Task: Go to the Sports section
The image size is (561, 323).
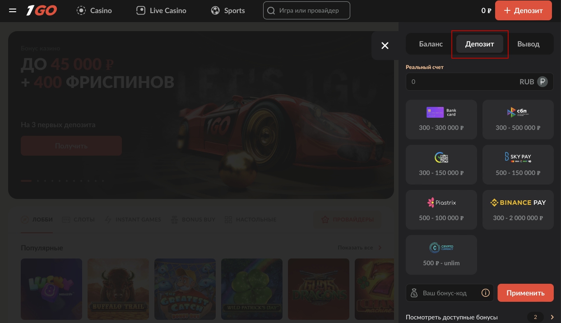Action: (228, 10)
